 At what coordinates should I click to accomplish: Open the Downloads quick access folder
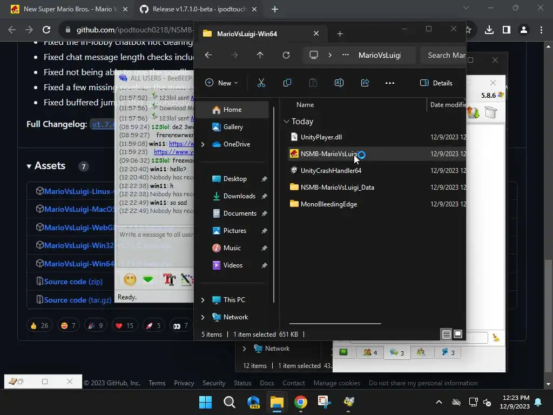(239, 196)
